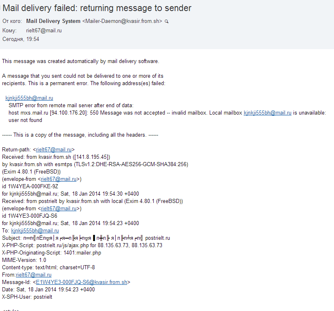Click the line mentioning host mxs.mail.ru
Screen dimensions: 334x311
(x=167, y=113)
